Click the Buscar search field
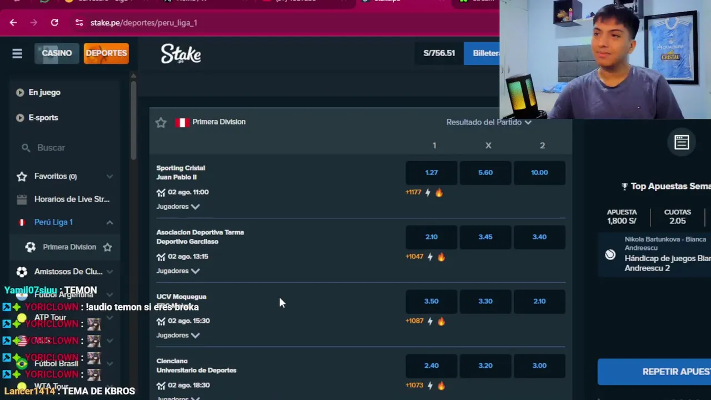The image size is (711, 400). pos(66,148)
